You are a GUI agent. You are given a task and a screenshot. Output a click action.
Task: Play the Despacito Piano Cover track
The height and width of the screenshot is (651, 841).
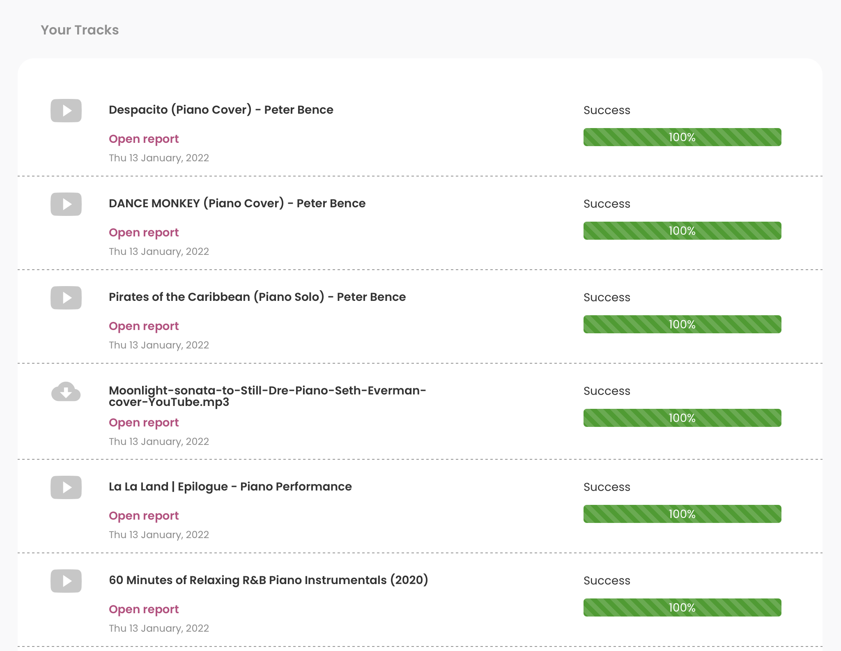pyautogui.click(x=66, y=110)
